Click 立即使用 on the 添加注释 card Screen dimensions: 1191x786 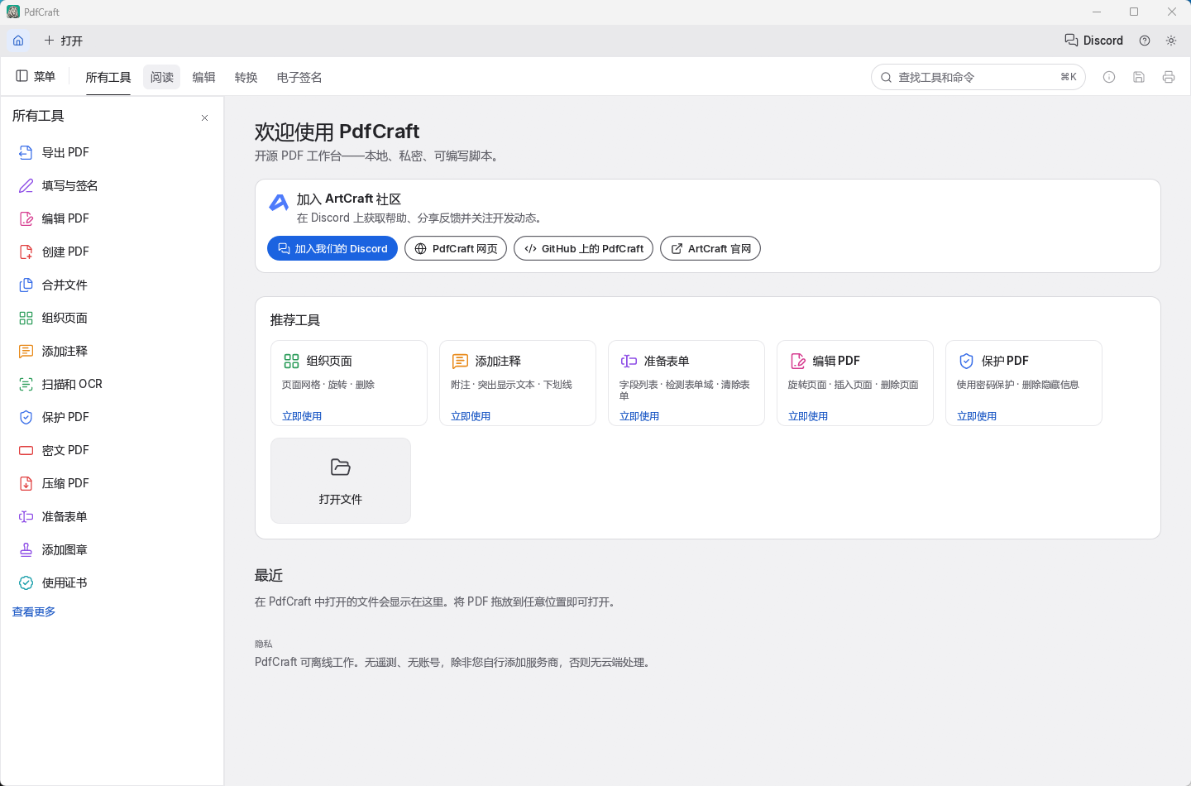pyautogui.click(x=471, y=416)
